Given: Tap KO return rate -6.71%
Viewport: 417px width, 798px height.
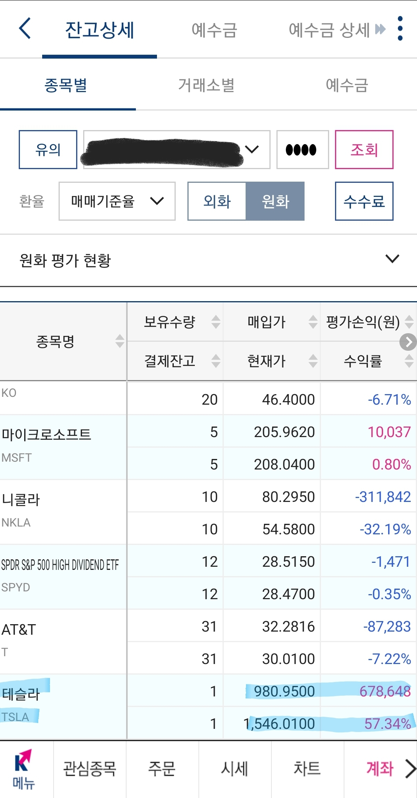Looking at the screenshot, I should point(389,400).
